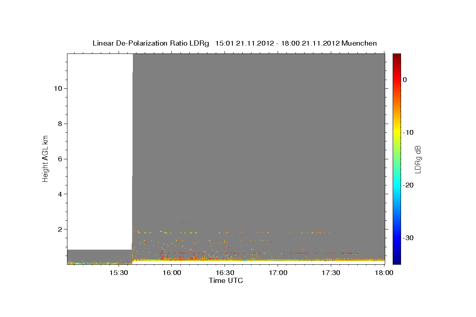
Task: Click the white no-data region before 15:30
Action: 100,151
